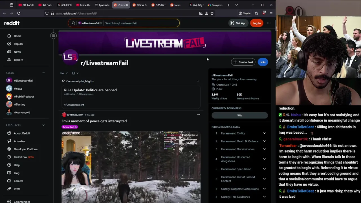Collapse the sidebar navigation button
This screenshot has height=203, width=361.
pyautogui.click(x=53, y=36)
